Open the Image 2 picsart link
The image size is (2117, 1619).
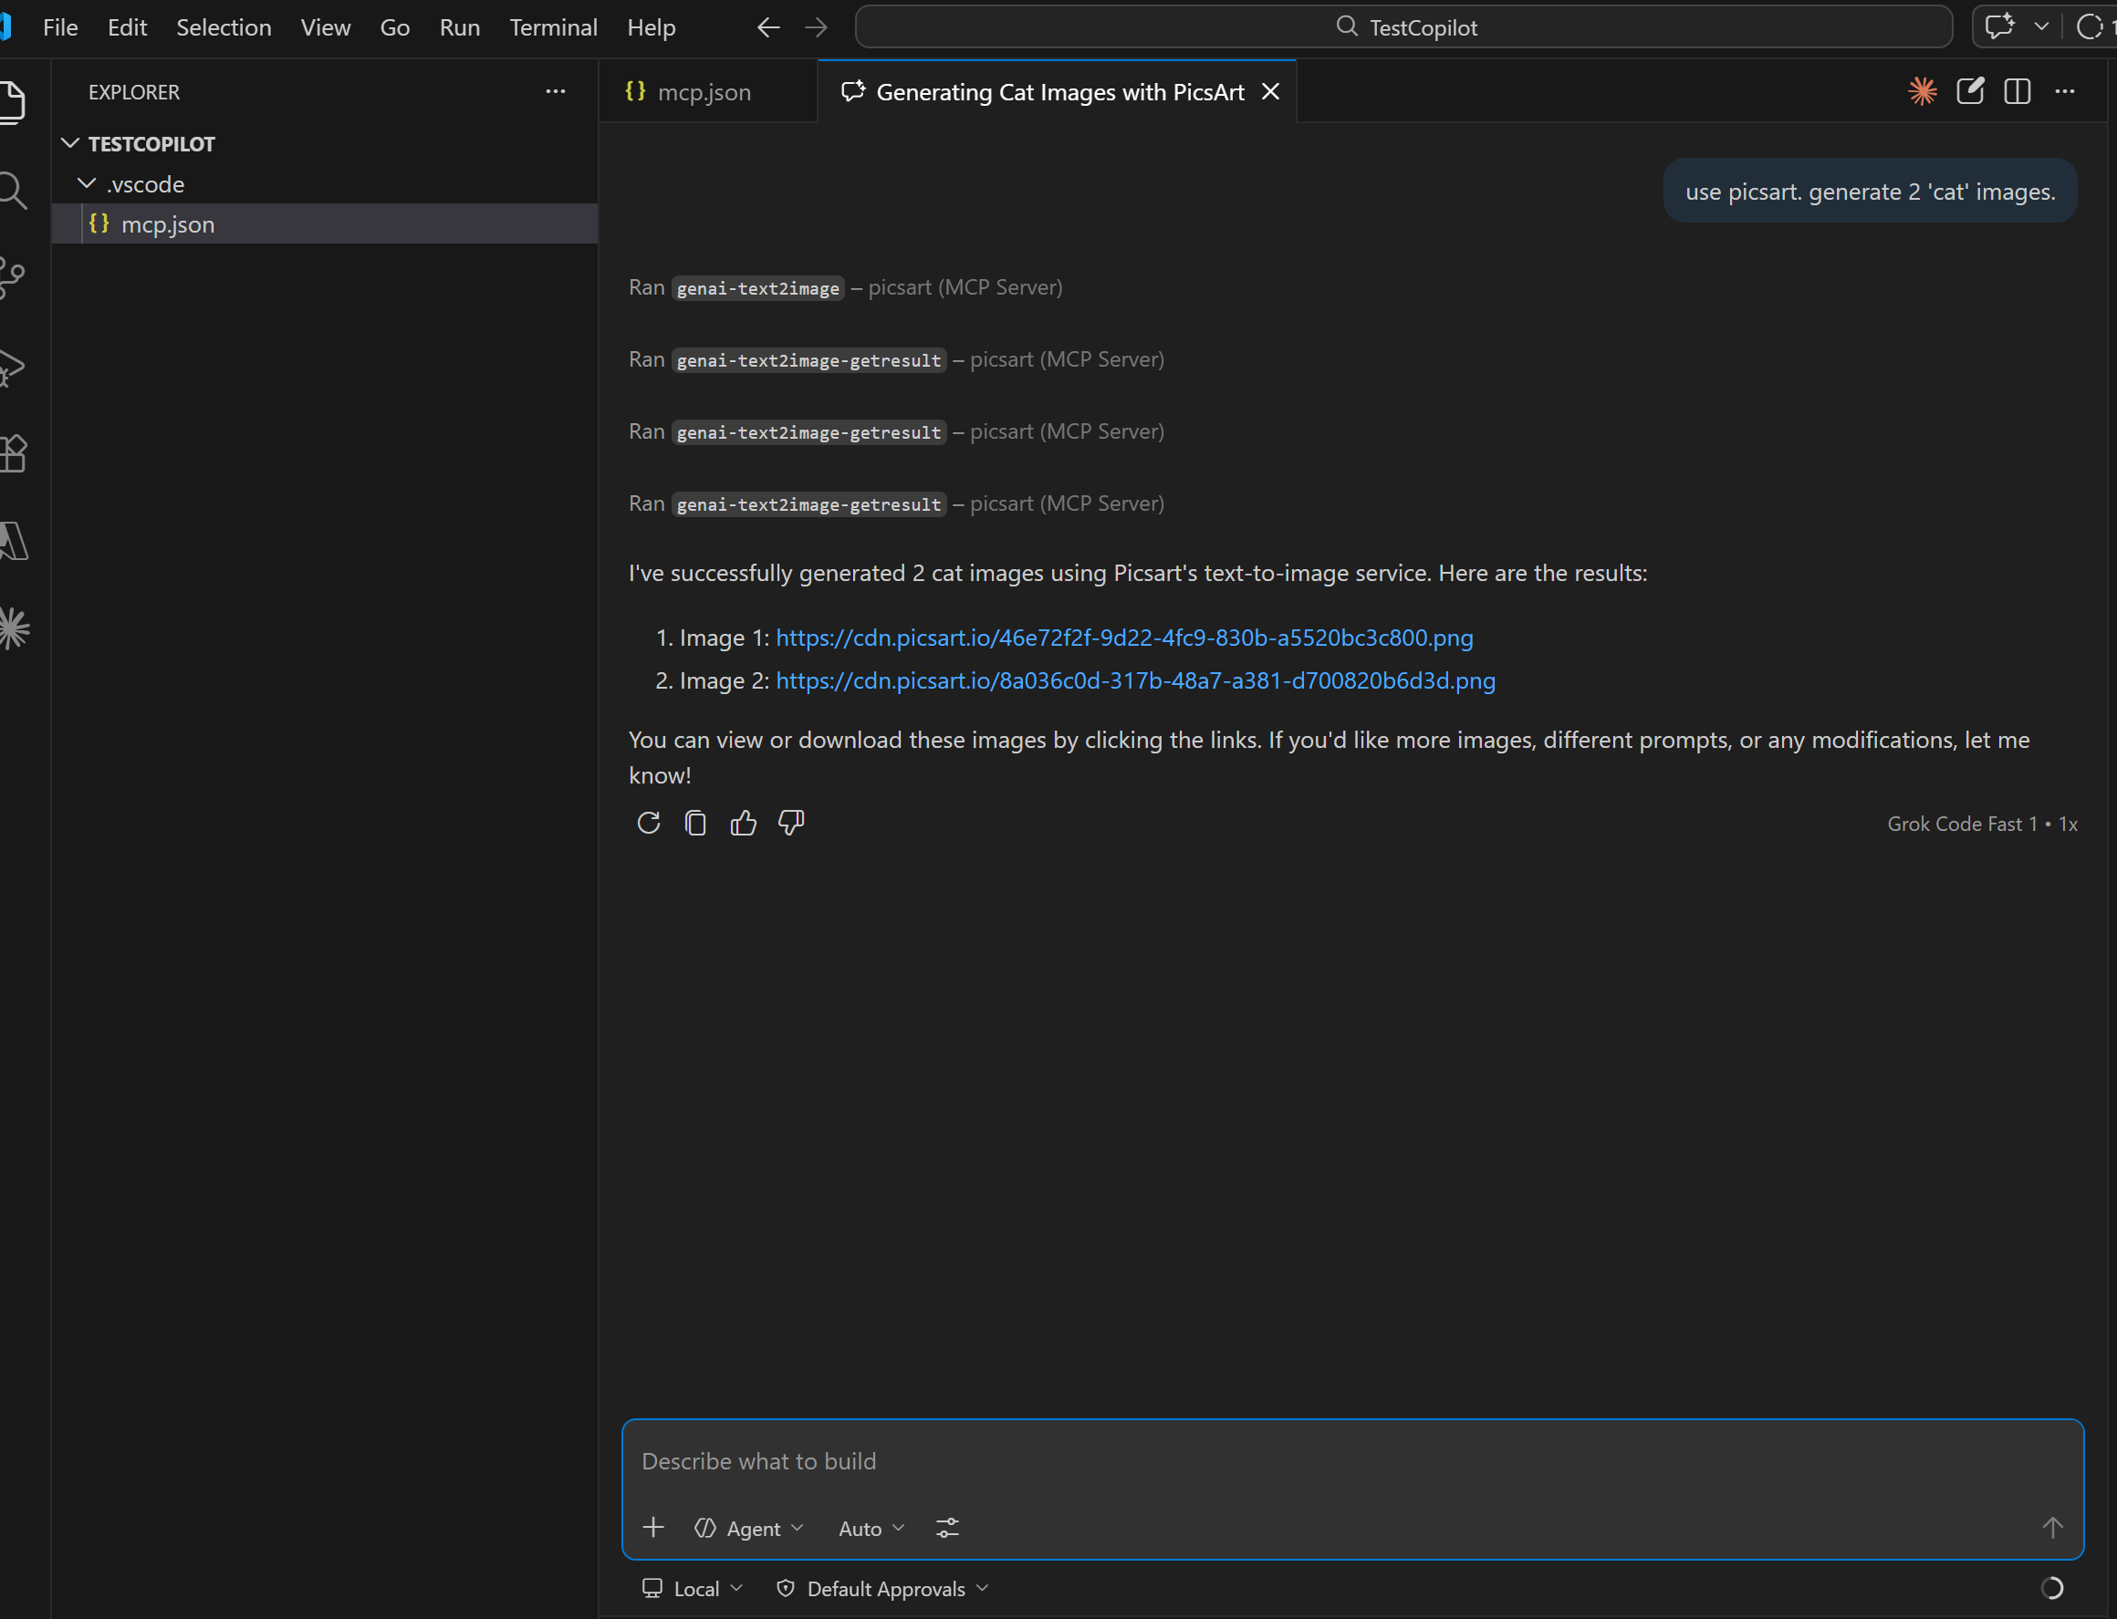[x=1134, y=680]
